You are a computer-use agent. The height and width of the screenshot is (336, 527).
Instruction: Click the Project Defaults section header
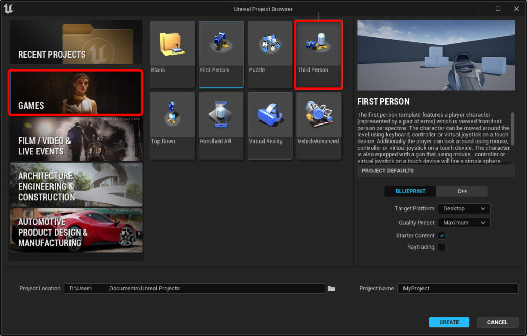point(436,171)
